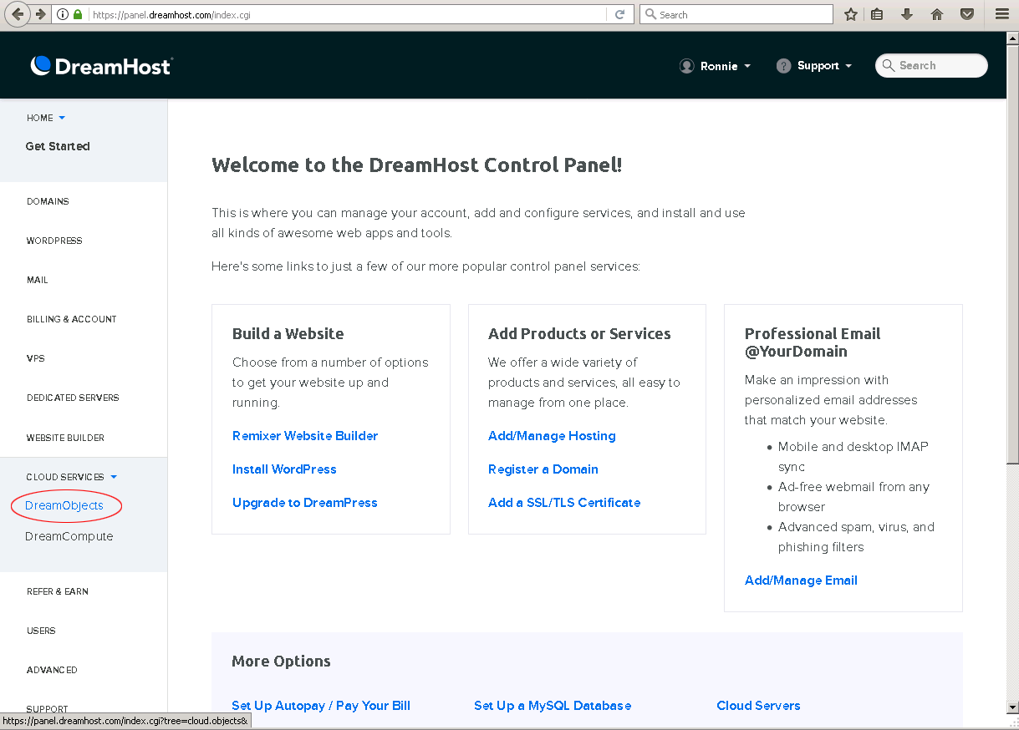Select DreamObjects under Cloud Services
Viewport: 1019px width, 730px height.
(x=64, y=505)
